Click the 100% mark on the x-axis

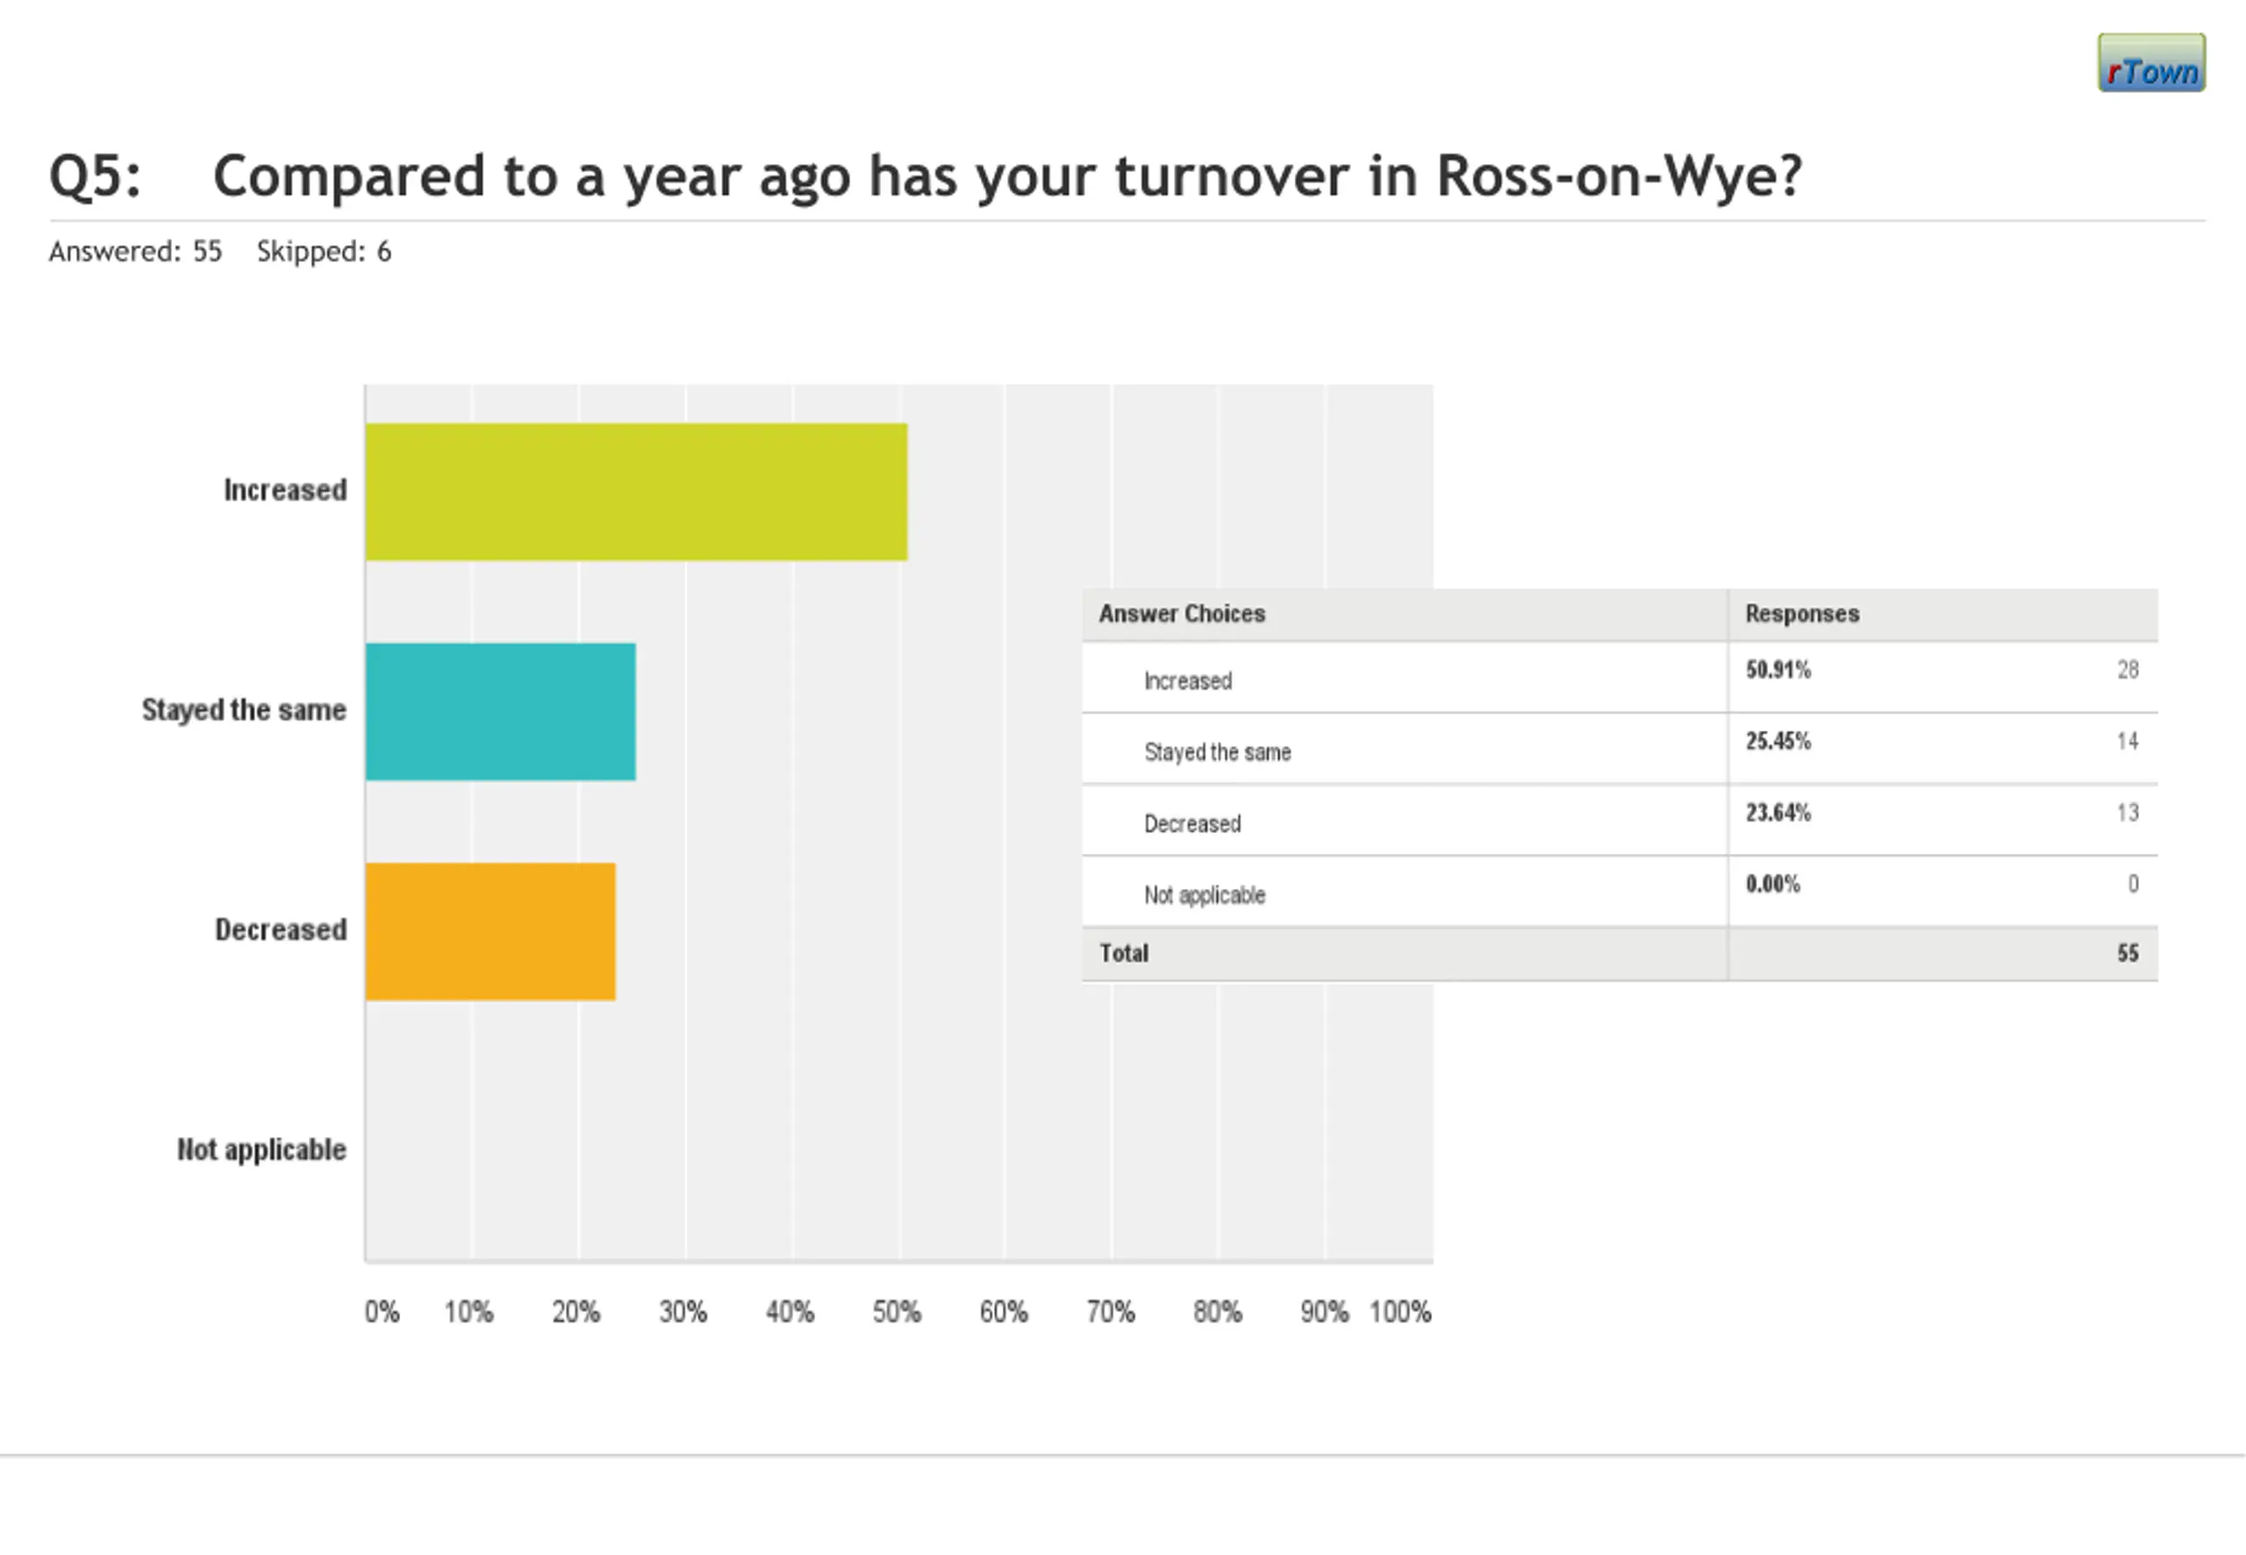(x=1399, y=1311)
